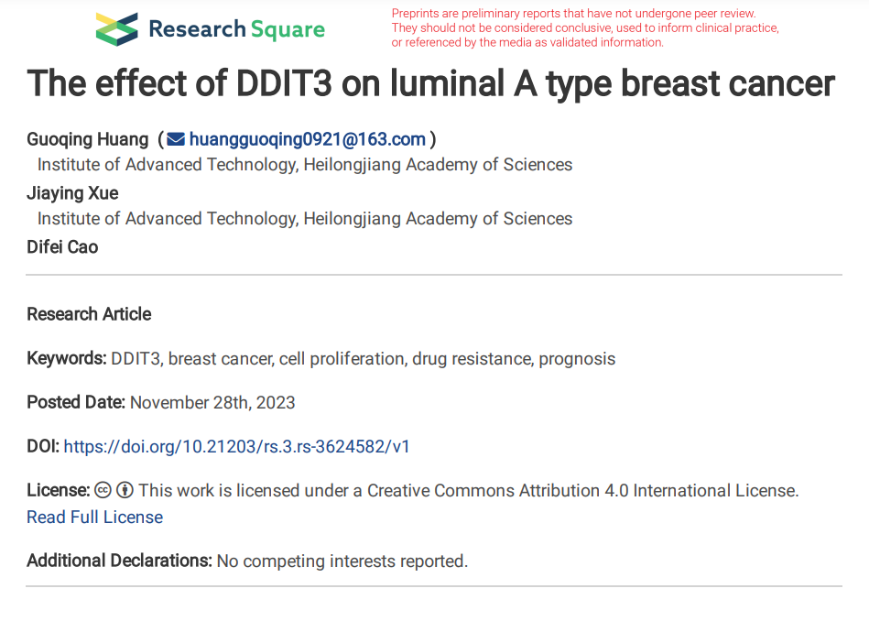The image size is (869, 632).
Task: Click Read Full License link
Action: coord(94,517)
